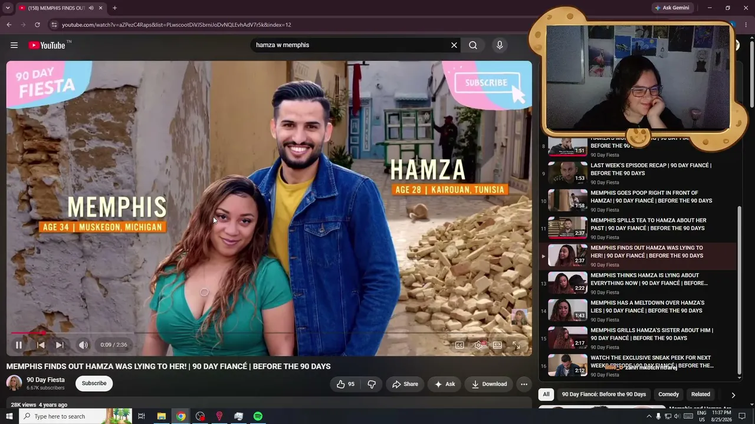Open the YouTube guide hamburger menu
This screenshot has height=424, width=755.
(14, 45)
